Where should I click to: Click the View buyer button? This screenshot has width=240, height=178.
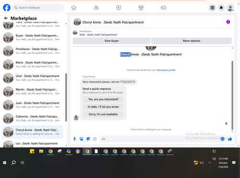coord(111,41)
